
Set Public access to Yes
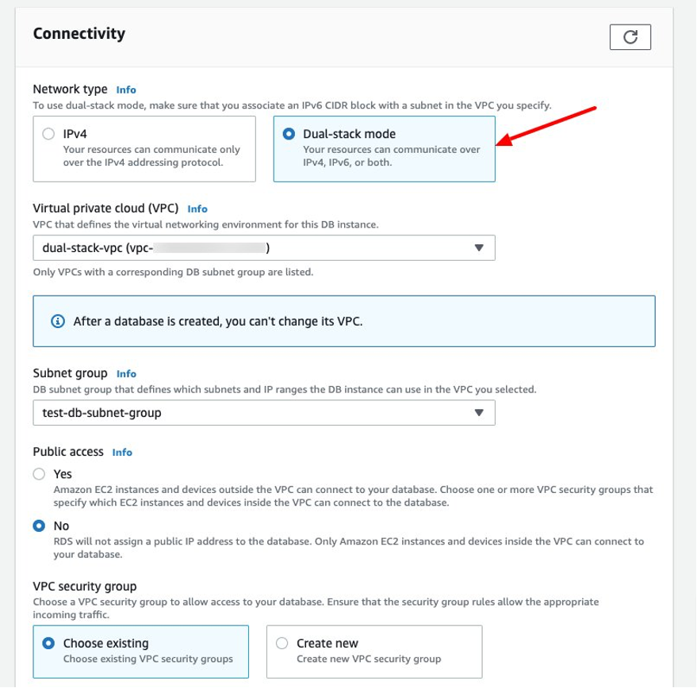point(39,474)
